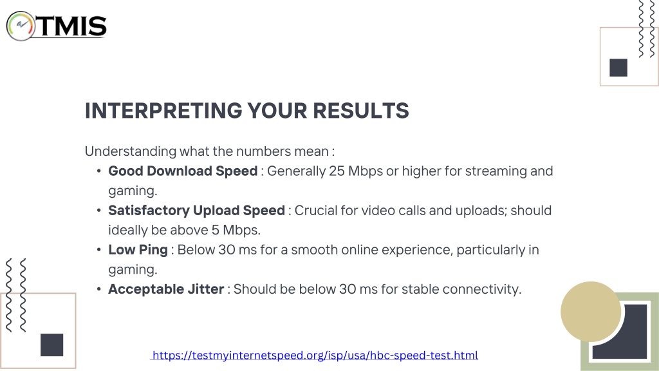
Task: Click the dark square in bottom-left frame
Action: 51,345
